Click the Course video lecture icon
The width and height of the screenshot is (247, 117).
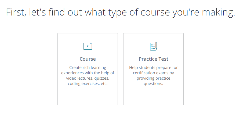click(x=88, y=46)
